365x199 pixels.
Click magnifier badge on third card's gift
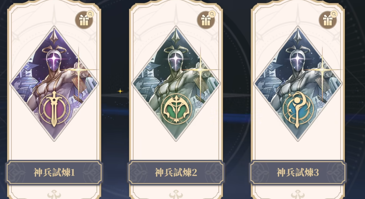pos(334,14)
